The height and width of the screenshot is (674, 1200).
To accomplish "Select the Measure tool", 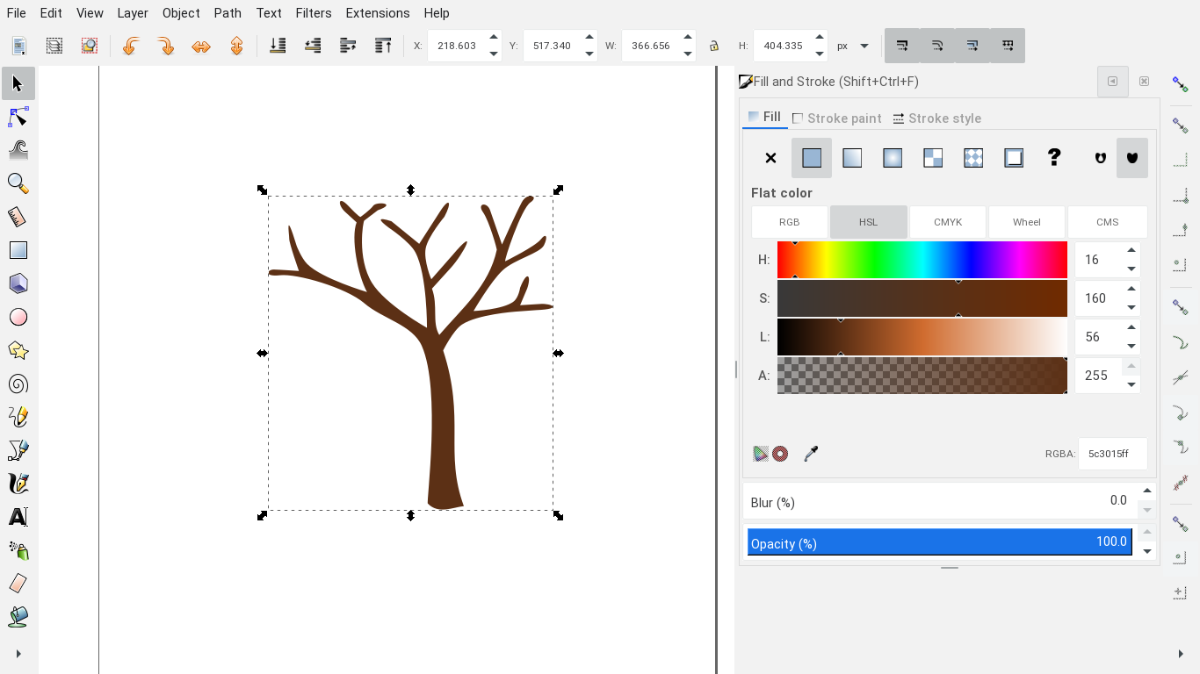I will pos(18,217).
